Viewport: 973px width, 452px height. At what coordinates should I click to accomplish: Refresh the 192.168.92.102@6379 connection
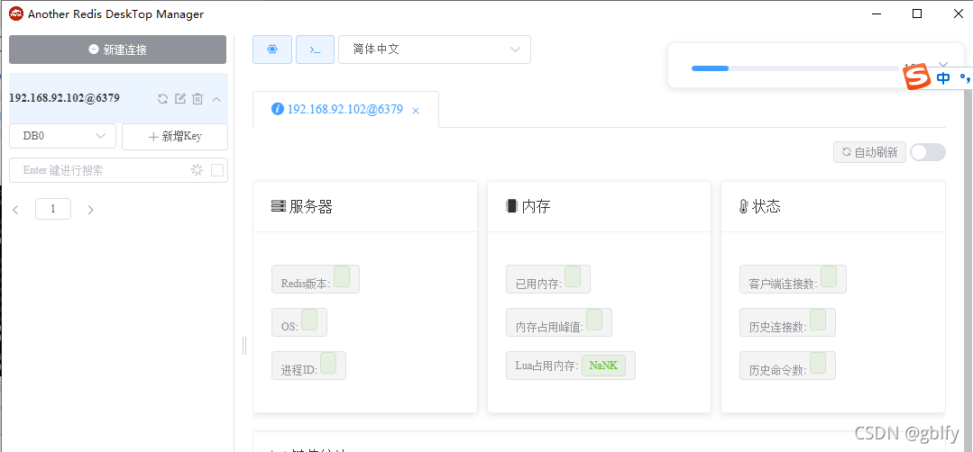click(162, 98)
